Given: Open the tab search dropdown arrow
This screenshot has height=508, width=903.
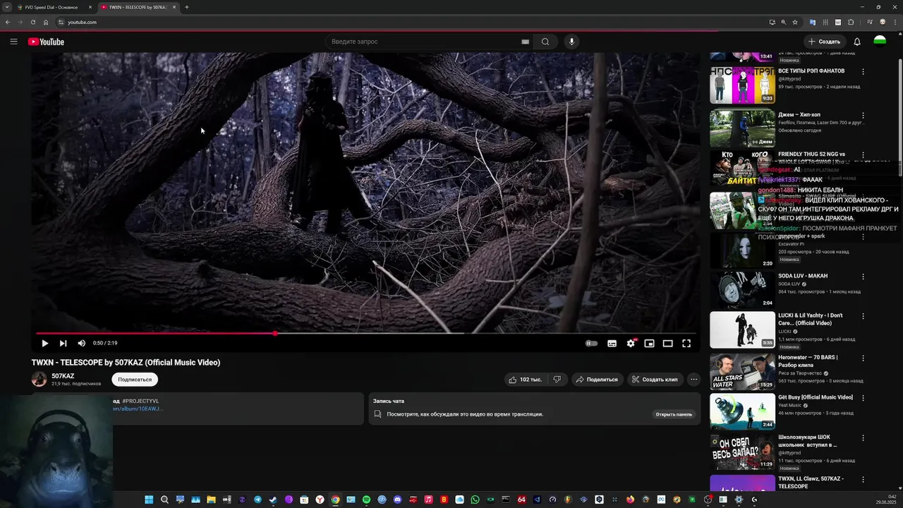Looking at the screenshot, I should (6, 7).
